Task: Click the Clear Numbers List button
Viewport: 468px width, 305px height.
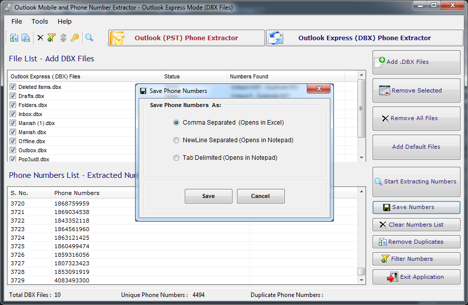Action: (x=416, y=225)
